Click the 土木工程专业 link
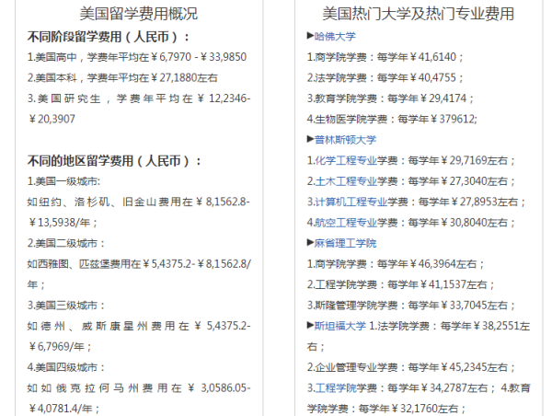The image size is (552, 416). tap(345, 181)
